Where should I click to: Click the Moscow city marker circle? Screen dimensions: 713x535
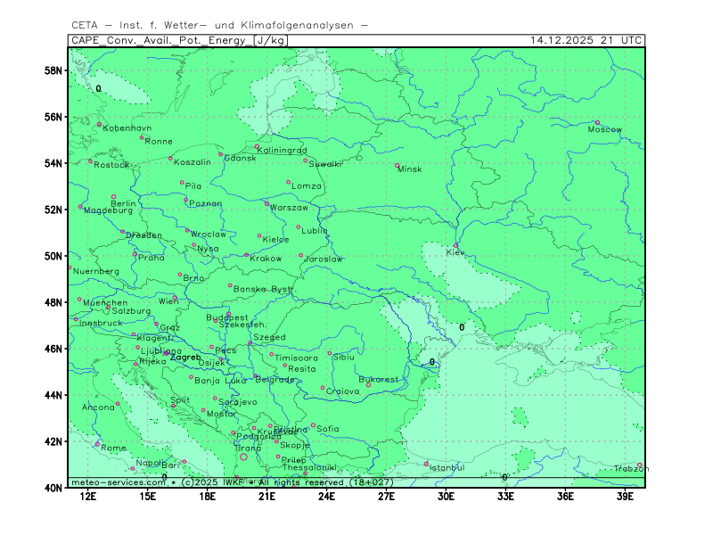[x=597, y=122]
